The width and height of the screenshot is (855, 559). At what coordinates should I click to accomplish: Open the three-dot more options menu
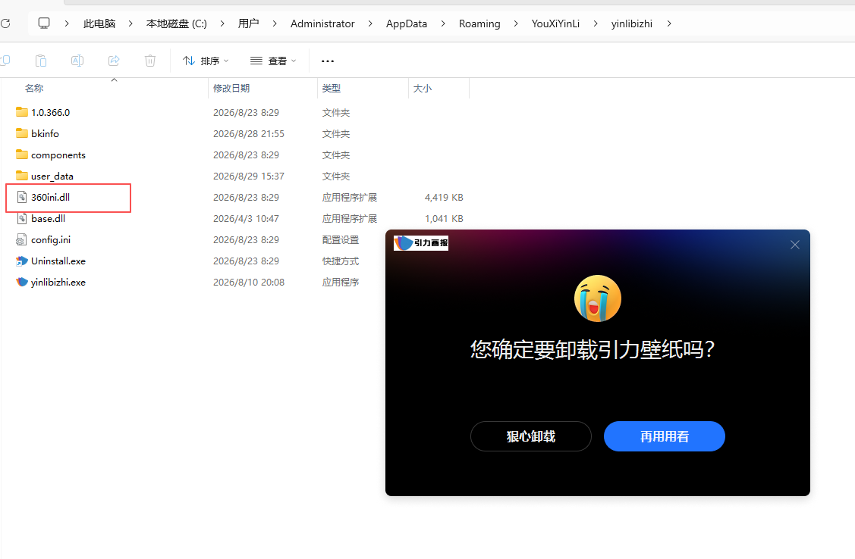point(328,61)
